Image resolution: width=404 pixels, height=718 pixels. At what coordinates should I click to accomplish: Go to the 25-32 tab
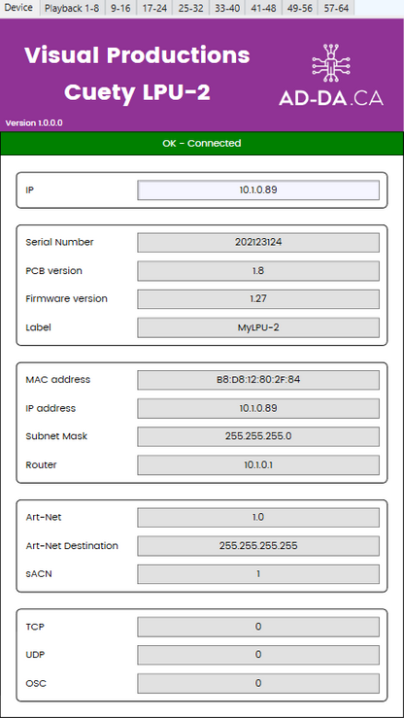pos(190,9)
